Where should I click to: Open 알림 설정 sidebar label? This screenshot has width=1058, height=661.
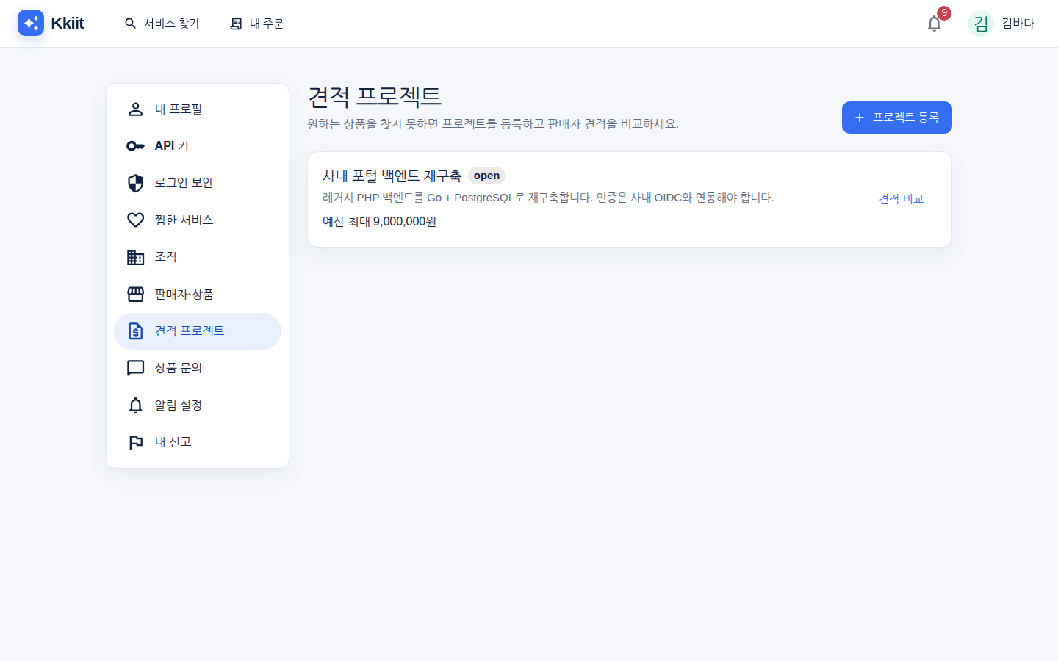click(x=178, y=405)
